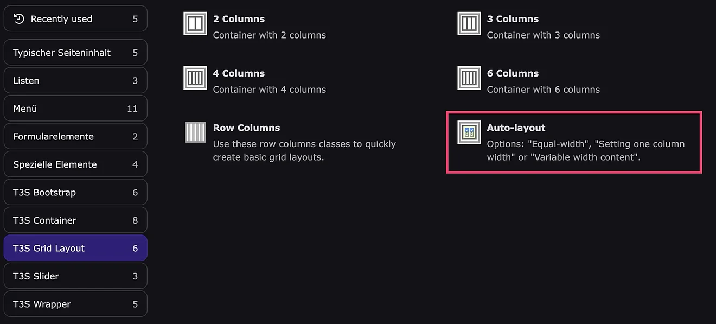Open the Recently used category
Image resolution: width=716 pixels, height=324 pixels.
(75, 19)
